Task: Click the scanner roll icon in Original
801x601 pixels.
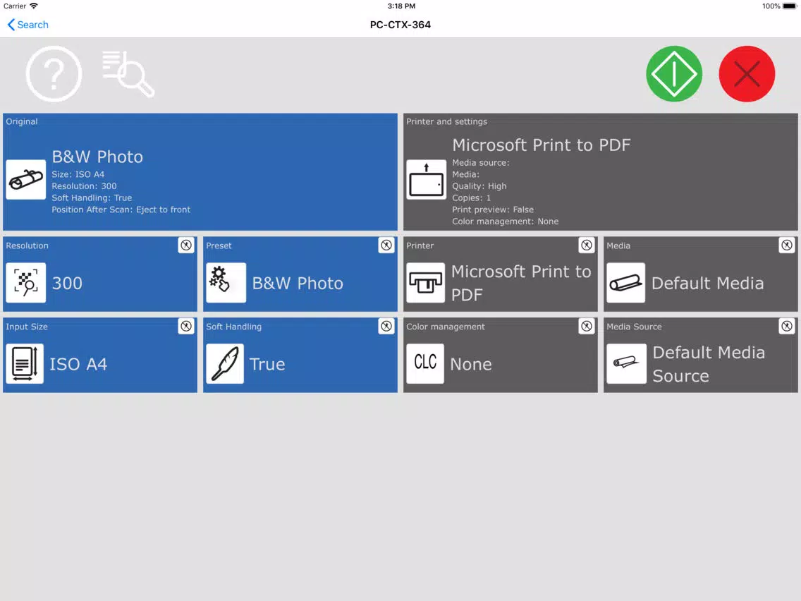Action: [x=25, y=179]
